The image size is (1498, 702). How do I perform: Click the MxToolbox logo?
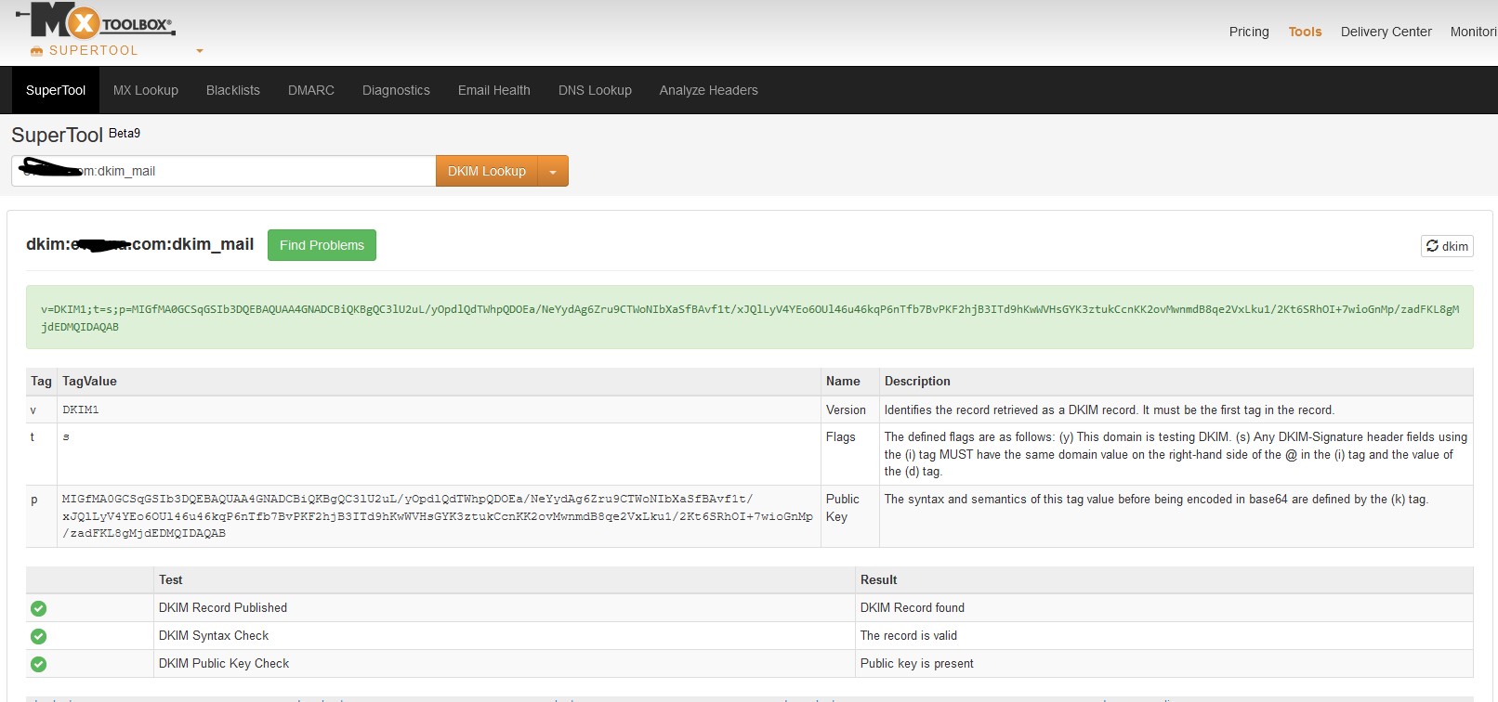tap(96, 21)
